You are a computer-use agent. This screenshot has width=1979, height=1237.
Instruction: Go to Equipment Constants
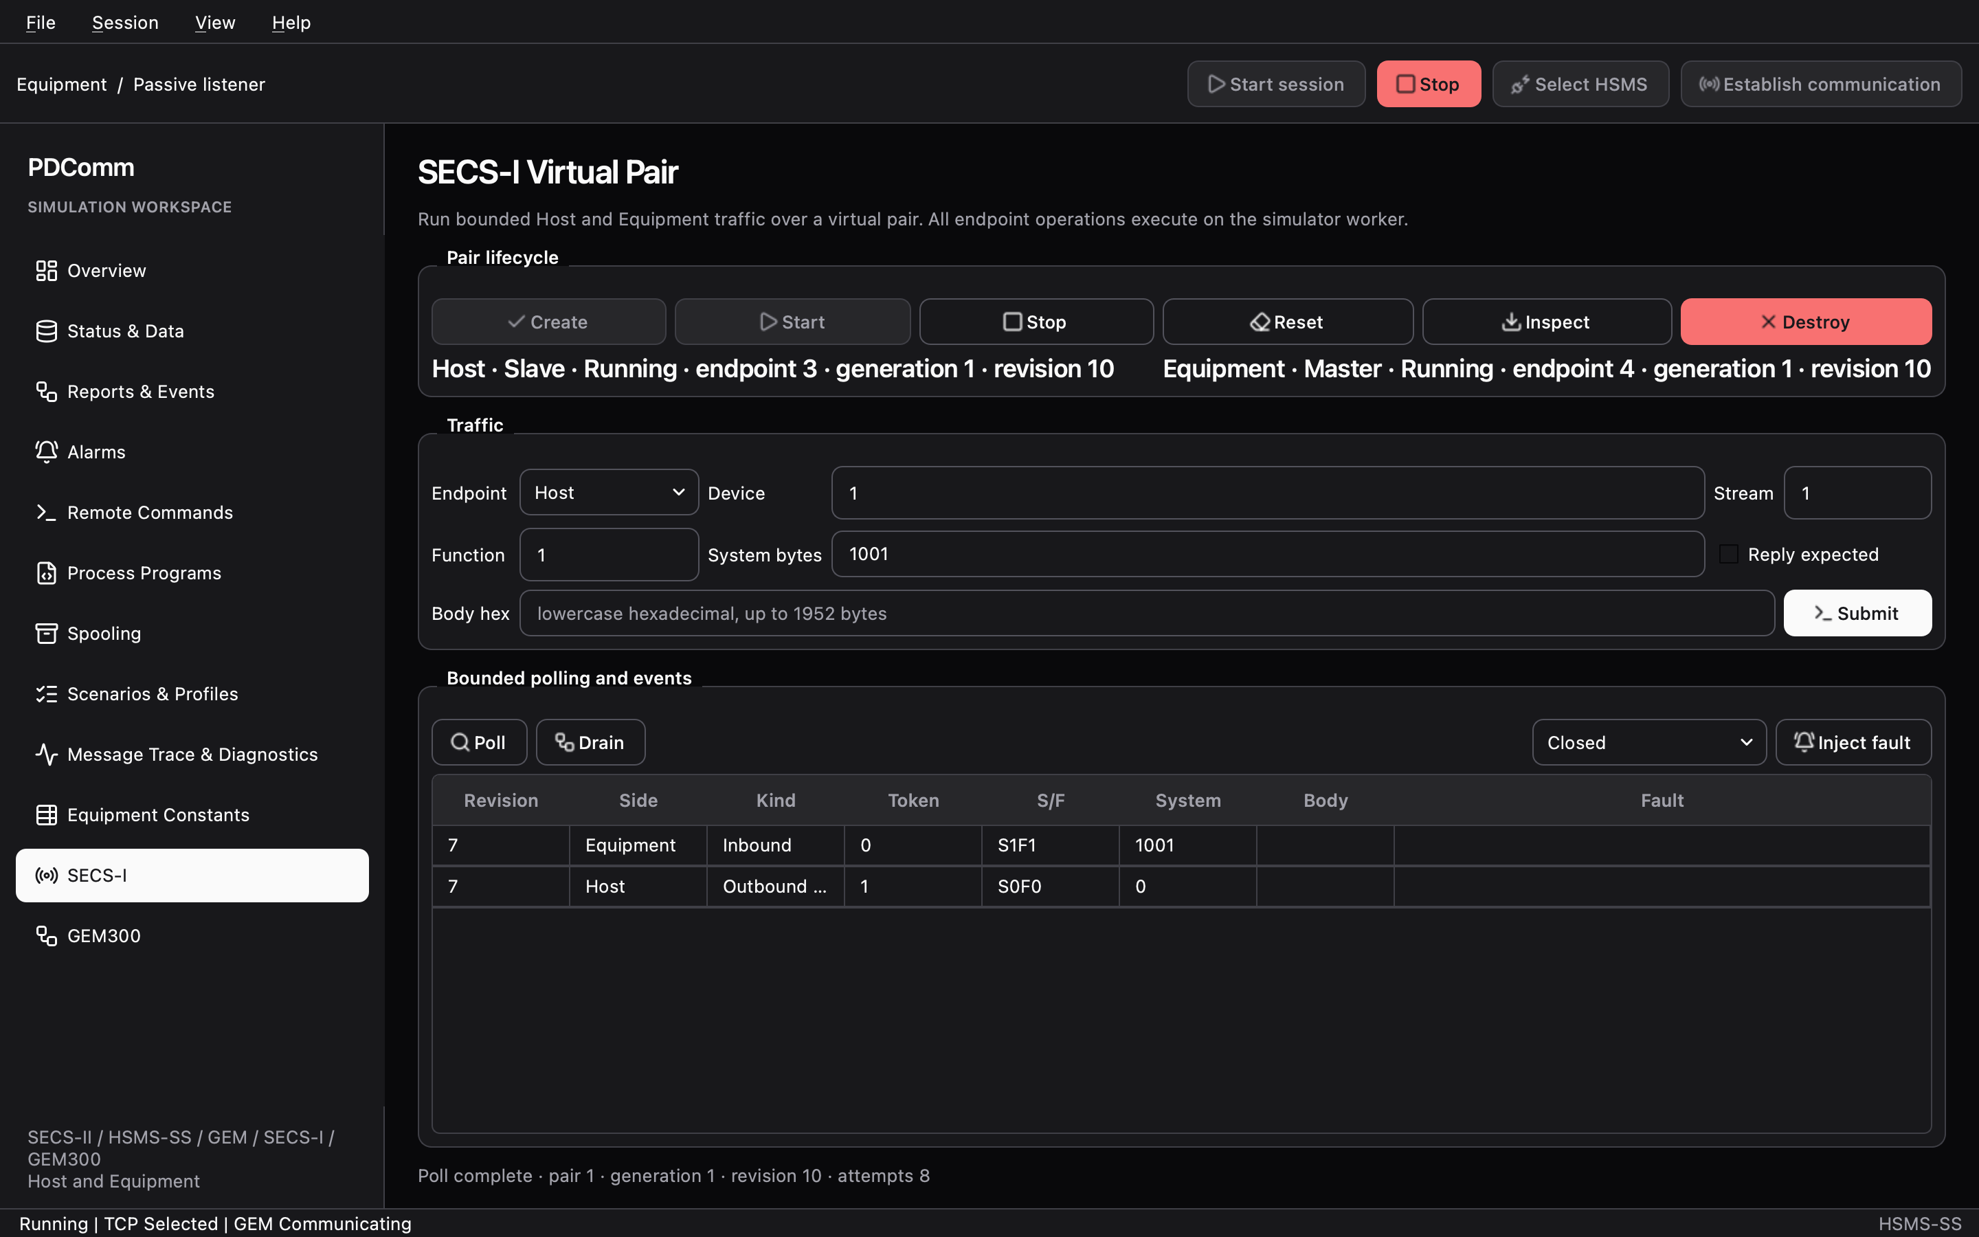coord(192,816)
